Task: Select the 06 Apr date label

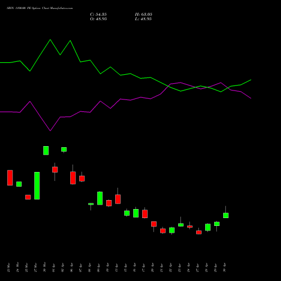Action: pos(71,268)
